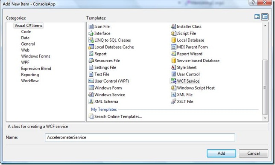Screen dimensions: 275x165
Task: Click the Add button
Action: (x=221, y=153)
